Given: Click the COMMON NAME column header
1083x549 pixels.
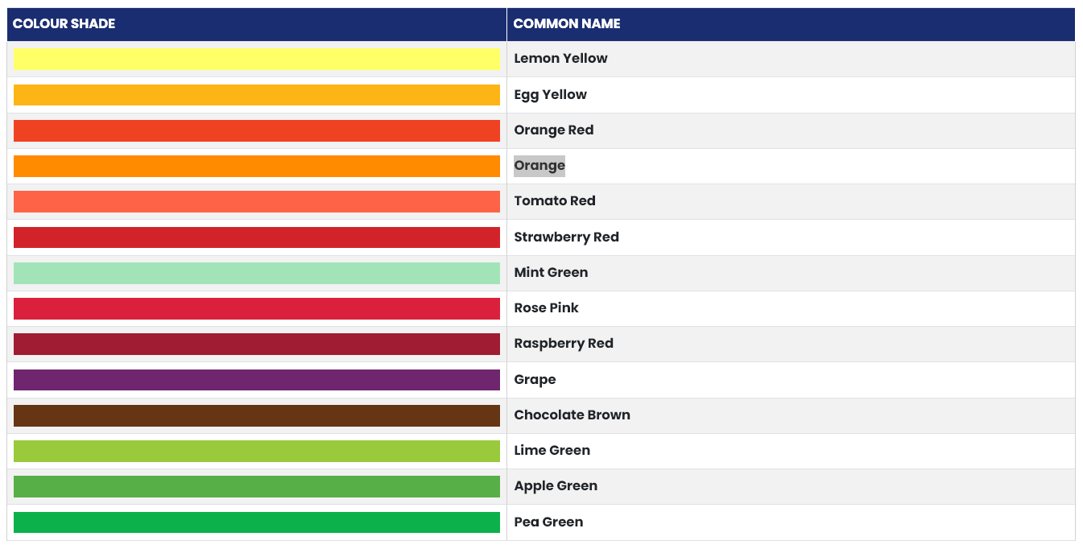Looking at the screenshot, I should click(567, 24).
